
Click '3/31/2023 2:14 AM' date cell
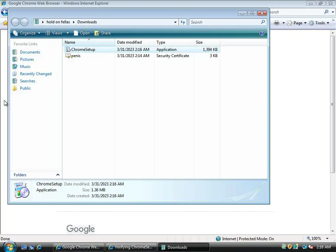pyautogui.click(x=133, y=56)
